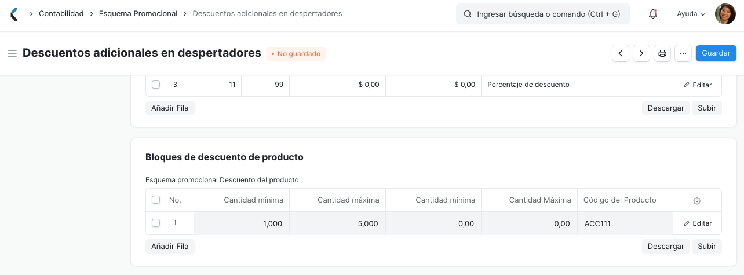Click the page title Descuentos adicionales
This screenshot has height=275, width=744.
(142, 53)
